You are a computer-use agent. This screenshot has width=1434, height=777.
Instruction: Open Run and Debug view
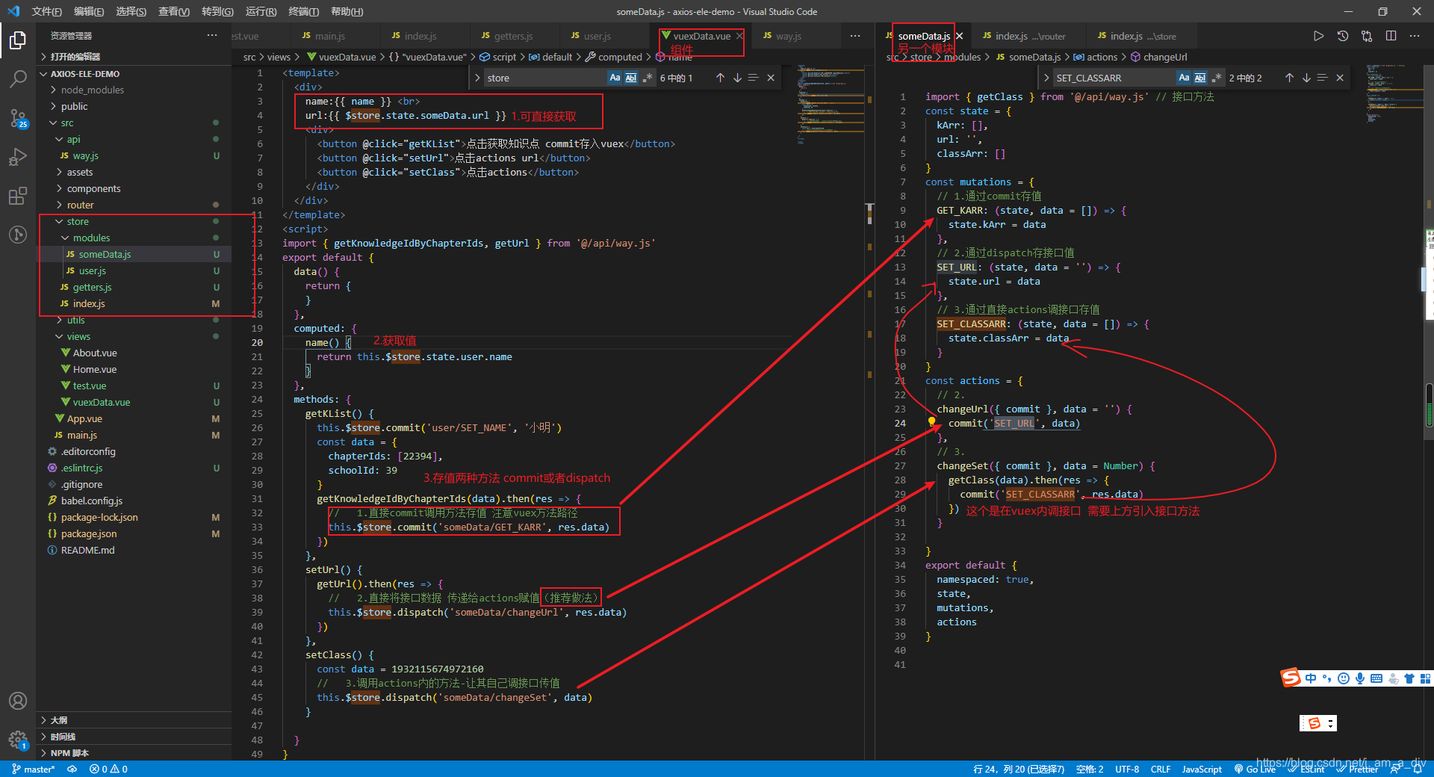(18, 157)
